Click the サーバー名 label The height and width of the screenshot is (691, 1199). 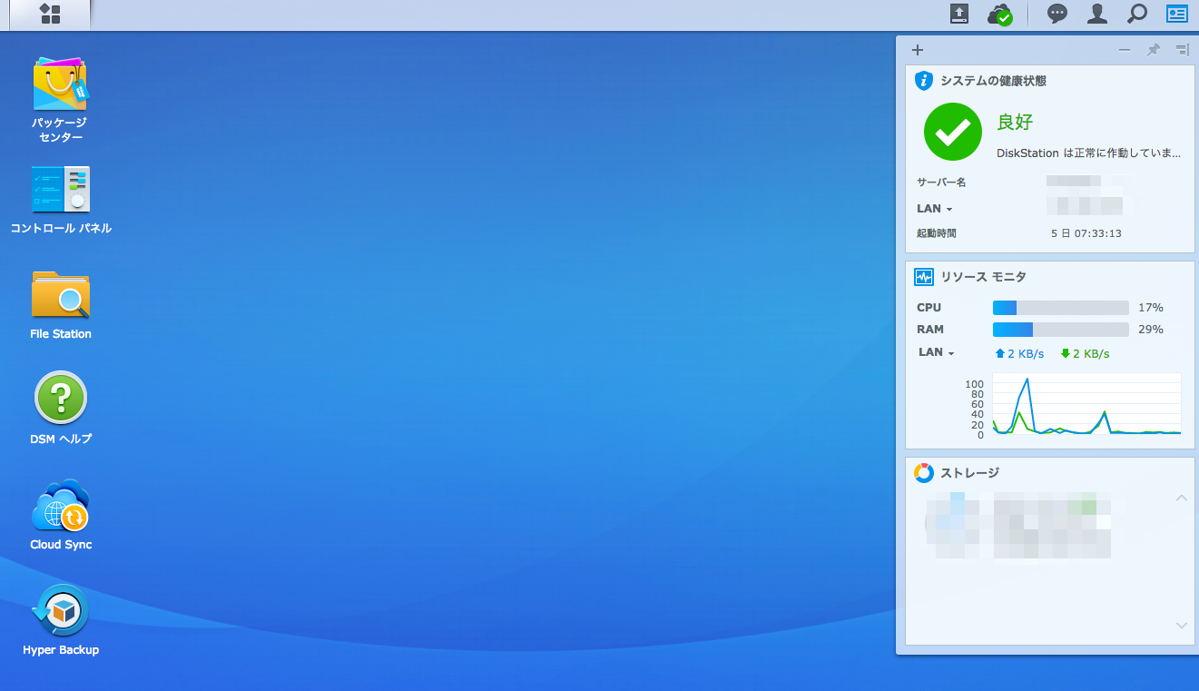(x=941, y=183)
